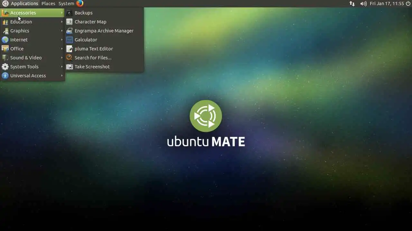
Task: Expand the Internet submenu arrow
Action: (x=62, y=40)
